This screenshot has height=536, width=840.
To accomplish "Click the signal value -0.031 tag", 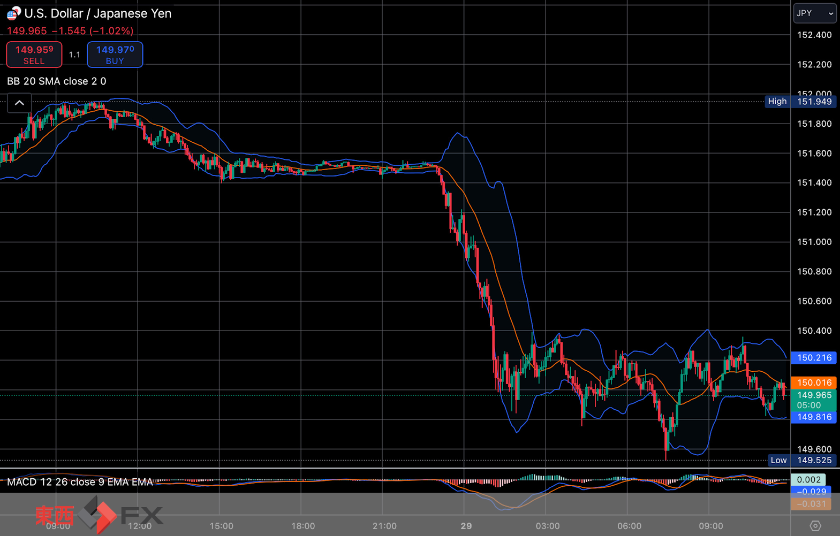I will click(x=811, y=504).
